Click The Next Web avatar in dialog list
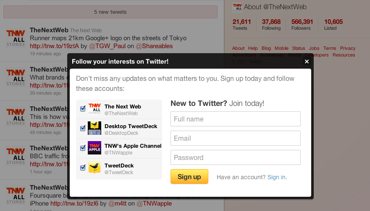 pos(94,109)
